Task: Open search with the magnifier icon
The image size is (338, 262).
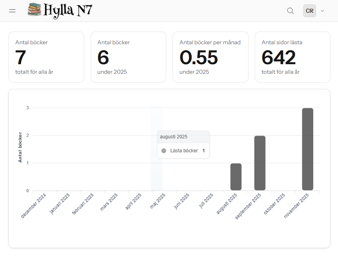Action: tap(290, 11)
